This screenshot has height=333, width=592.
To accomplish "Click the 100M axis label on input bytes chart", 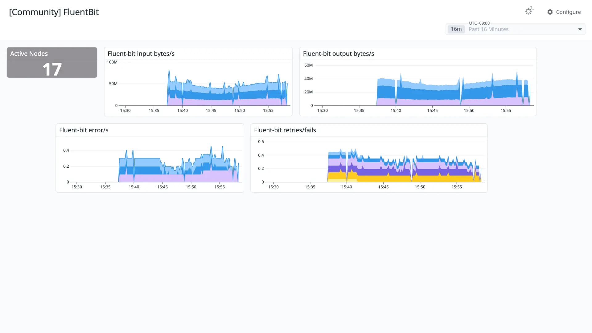I will point(112,62).
